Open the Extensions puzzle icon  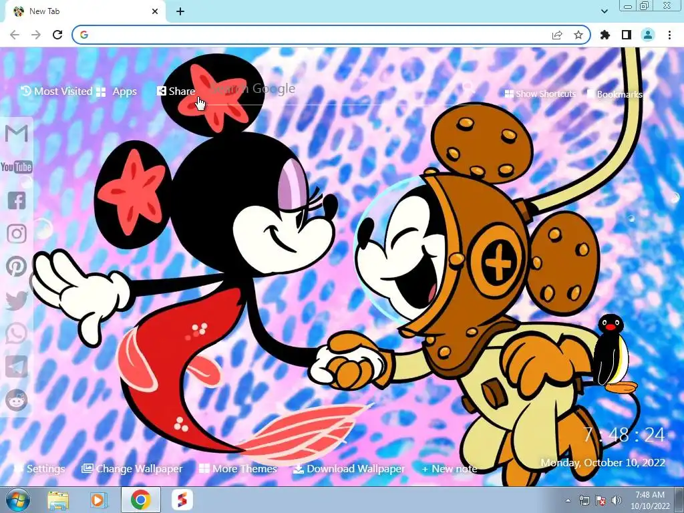(605, 35)
